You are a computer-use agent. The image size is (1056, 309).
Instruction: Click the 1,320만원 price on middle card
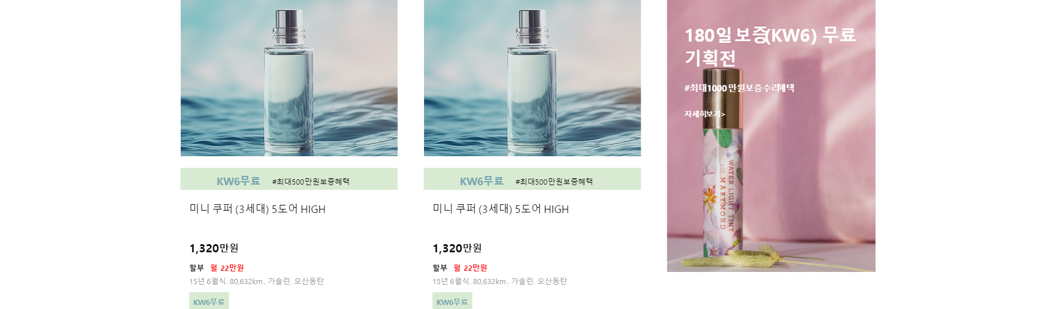[x=457, y=248]
